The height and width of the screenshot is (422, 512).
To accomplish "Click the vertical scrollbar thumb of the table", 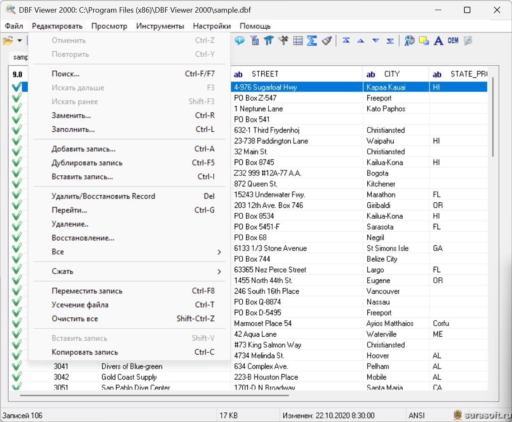I will 493,118.
